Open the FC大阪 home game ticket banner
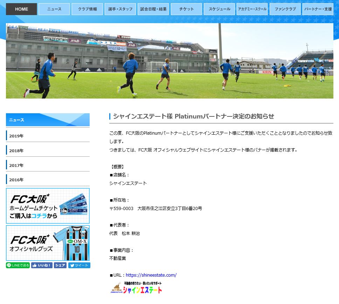Viewport: 339px width, 304px height. [x=48, y=206]
